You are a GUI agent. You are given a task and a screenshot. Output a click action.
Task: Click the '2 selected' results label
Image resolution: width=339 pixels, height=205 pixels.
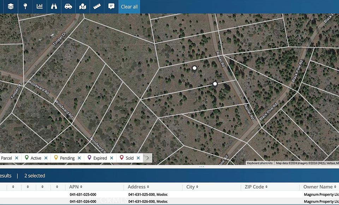[35, 176]
